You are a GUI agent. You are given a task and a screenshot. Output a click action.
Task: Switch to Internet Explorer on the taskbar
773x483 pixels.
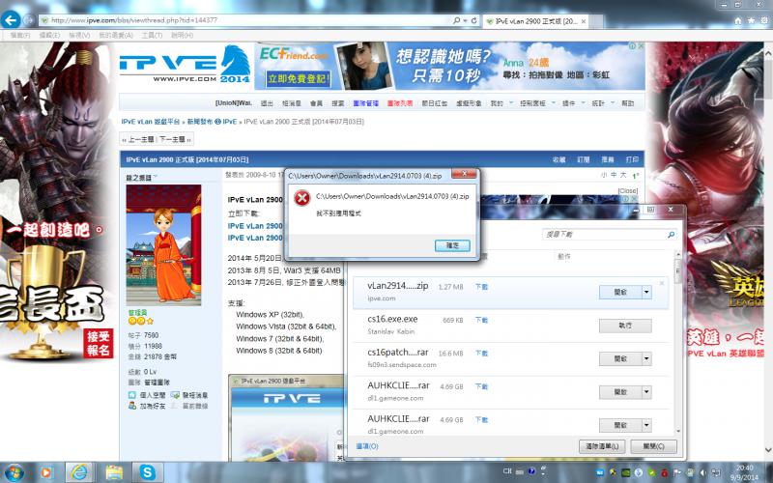coord(79,472)
